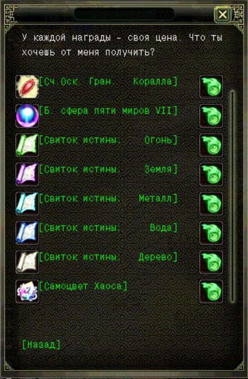Select the [Сч.Оск. Гран. Коралла] reward link
Viewport: 248px width, 379px height.
pos(108,82)
